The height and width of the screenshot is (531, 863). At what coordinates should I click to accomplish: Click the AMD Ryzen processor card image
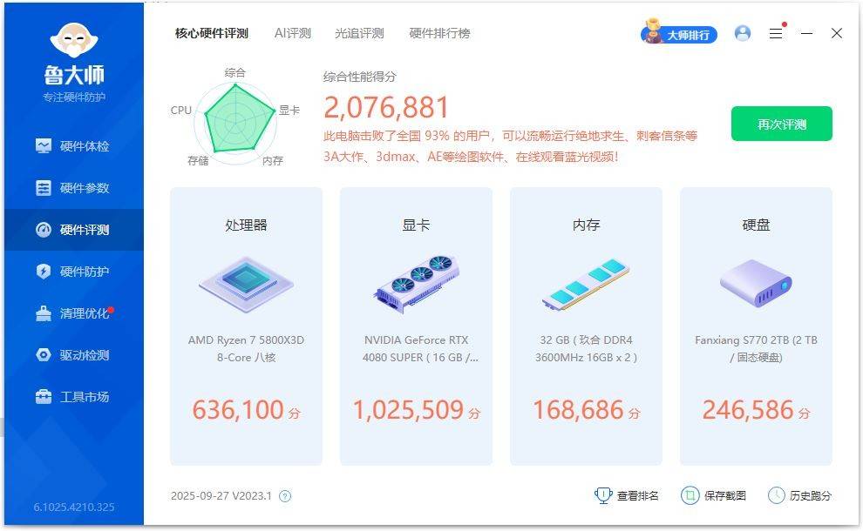tap(245, 282)
